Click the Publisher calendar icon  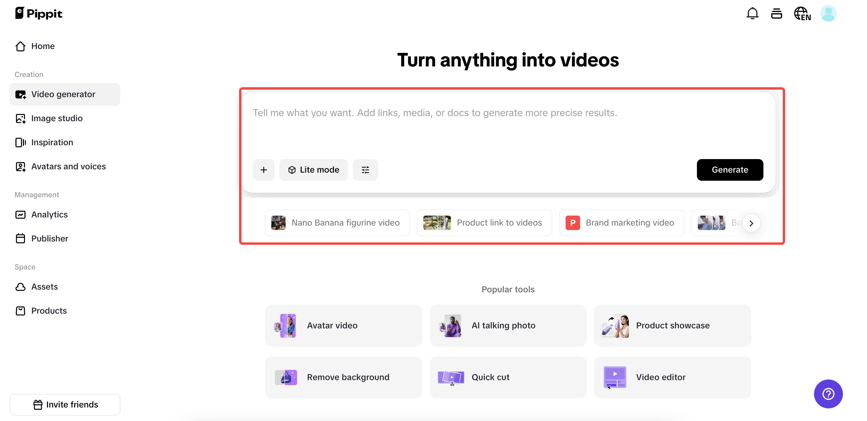(20, 238)
